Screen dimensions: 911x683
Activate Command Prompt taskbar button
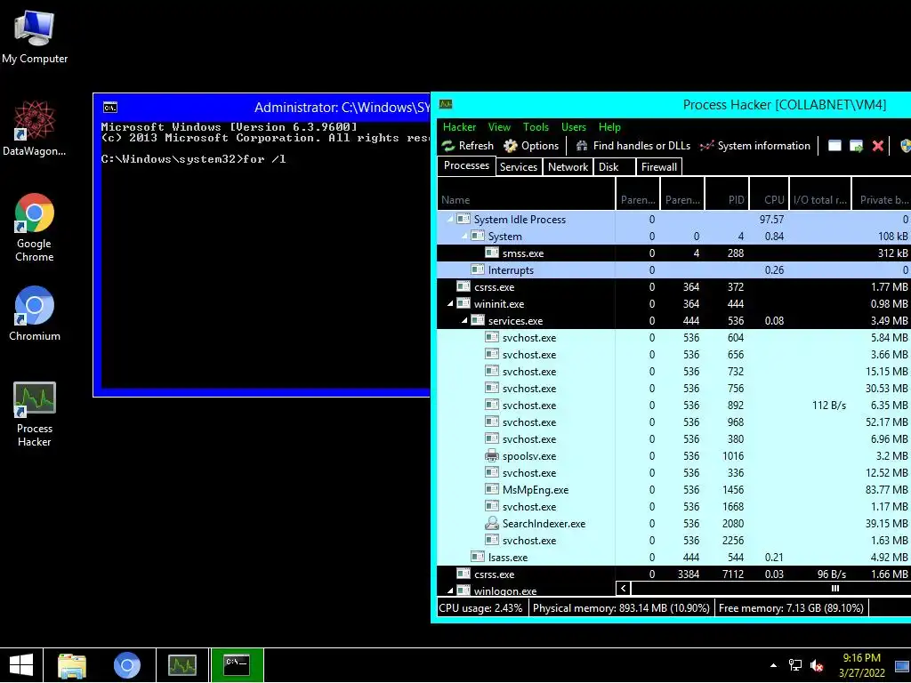click(237, 665)
